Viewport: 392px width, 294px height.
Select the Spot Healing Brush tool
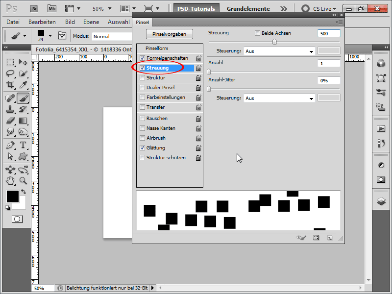click(10, 98)
